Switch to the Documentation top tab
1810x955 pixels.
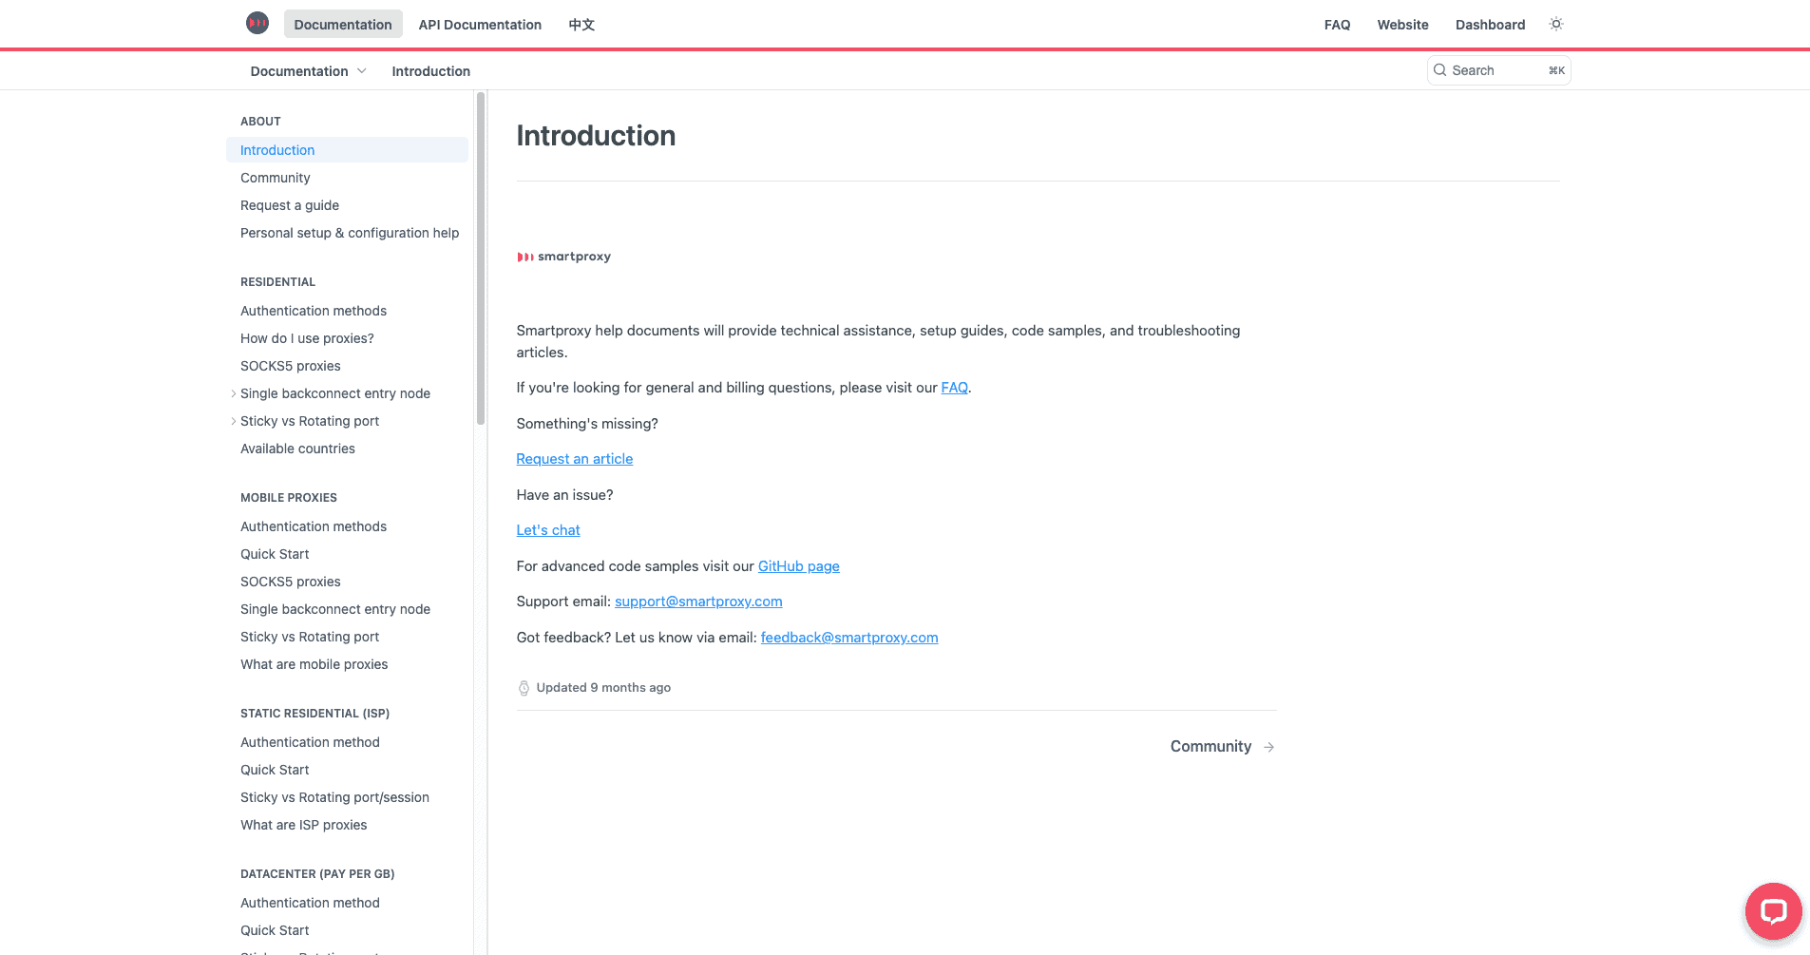click(343, 24)
